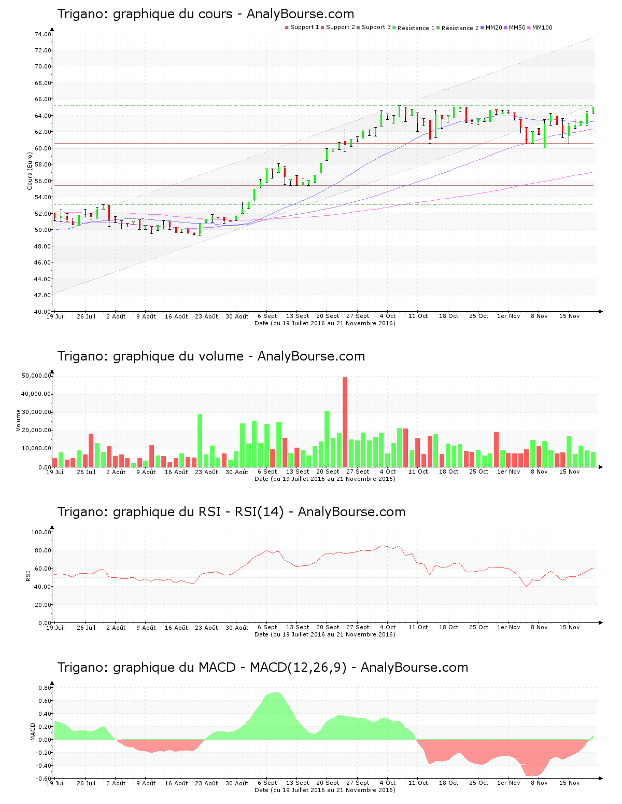Viewport: 622px width, 804px height.
Task: Click the Support 3 legend marker
Action: [x=358, y=27]
